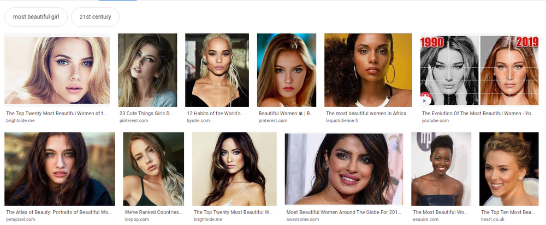The width and height of the screenshot is (546, 225).
Task: Open the esquire.com image result
Action: coord(441,169)
